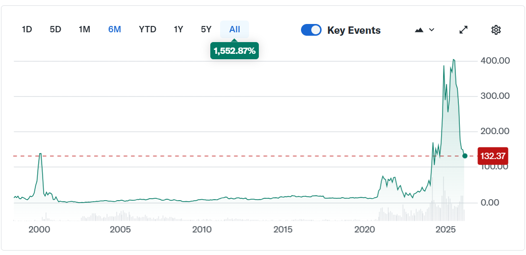This screenshot has height=255, width=526.
Task: Switch to 1M time range
Action: tap(84, 29)
